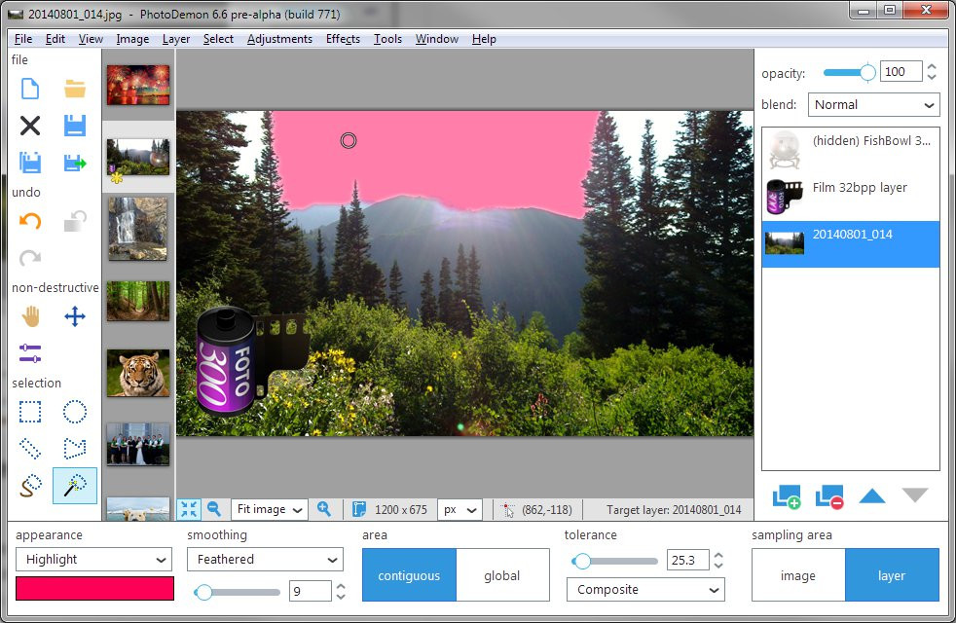Open the tiger image thumbnail

pyautogui.click(x=138, y=373)
